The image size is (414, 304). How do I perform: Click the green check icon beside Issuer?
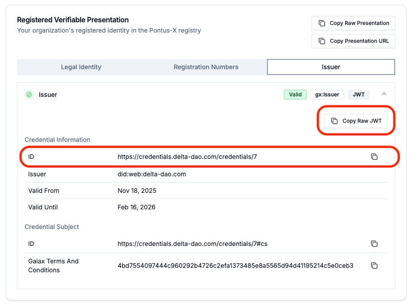point(29,95)
